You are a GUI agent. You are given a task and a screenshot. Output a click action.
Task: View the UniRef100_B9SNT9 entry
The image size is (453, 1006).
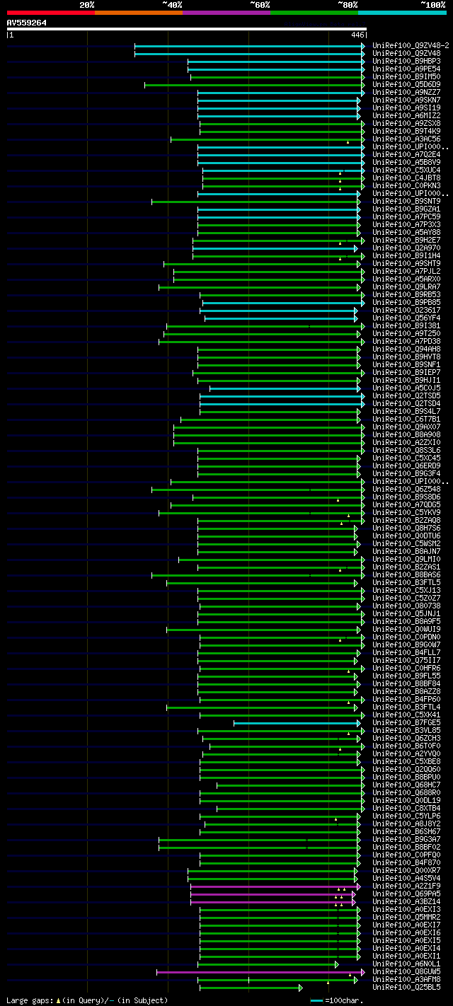[406, 201]
